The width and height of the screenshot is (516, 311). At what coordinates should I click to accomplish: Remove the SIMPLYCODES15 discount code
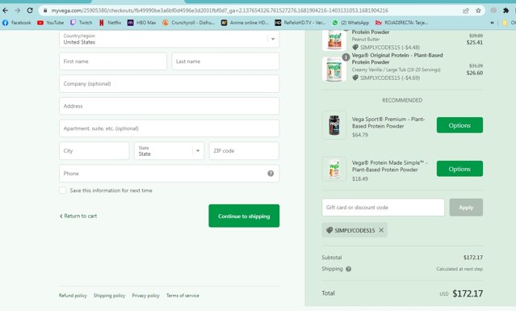coord(381,230)
